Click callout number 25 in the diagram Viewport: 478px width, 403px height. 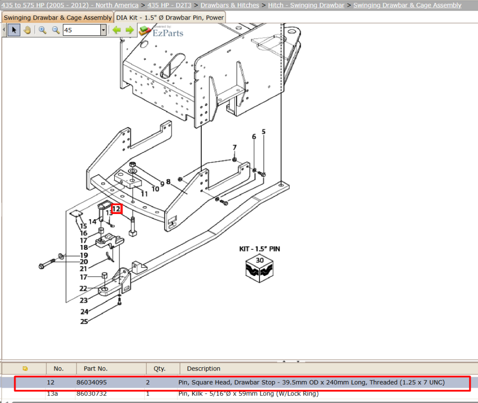pyautogui.click(x=84, y=322)
